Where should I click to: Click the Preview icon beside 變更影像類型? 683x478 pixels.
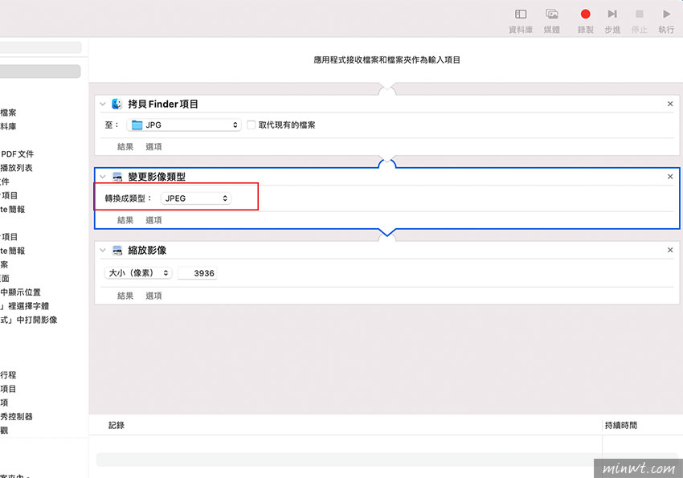click(x=117, y=177)
